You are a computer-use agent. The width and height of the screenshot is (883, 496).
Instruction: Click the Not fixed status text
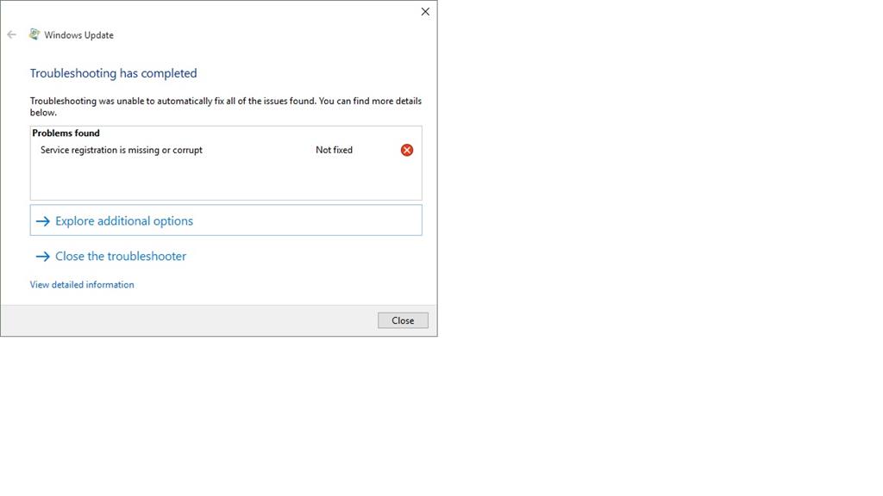pyautogui.click(x=334, y=149)
